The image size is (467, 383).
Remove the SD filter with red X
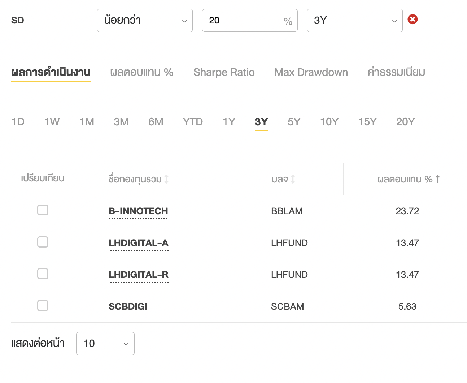pos(413,19)
